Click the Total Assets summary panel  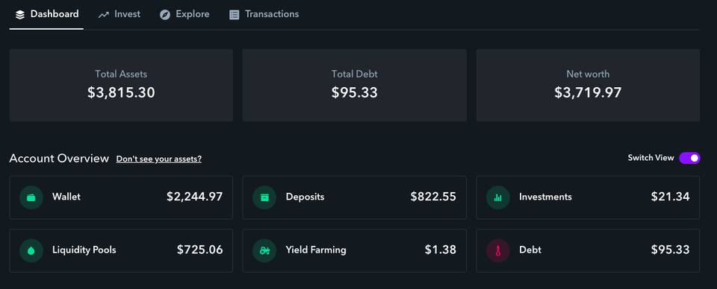(121, 85)
